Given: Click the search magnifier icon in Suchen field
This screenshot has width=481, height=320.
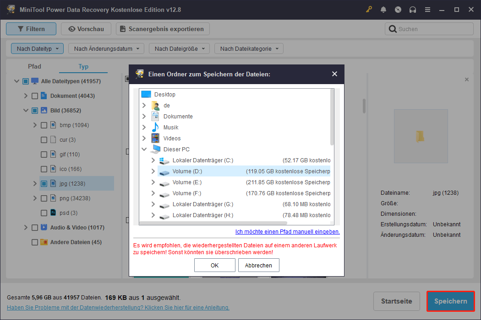Looking at the screenshot, I should (393, 28).
